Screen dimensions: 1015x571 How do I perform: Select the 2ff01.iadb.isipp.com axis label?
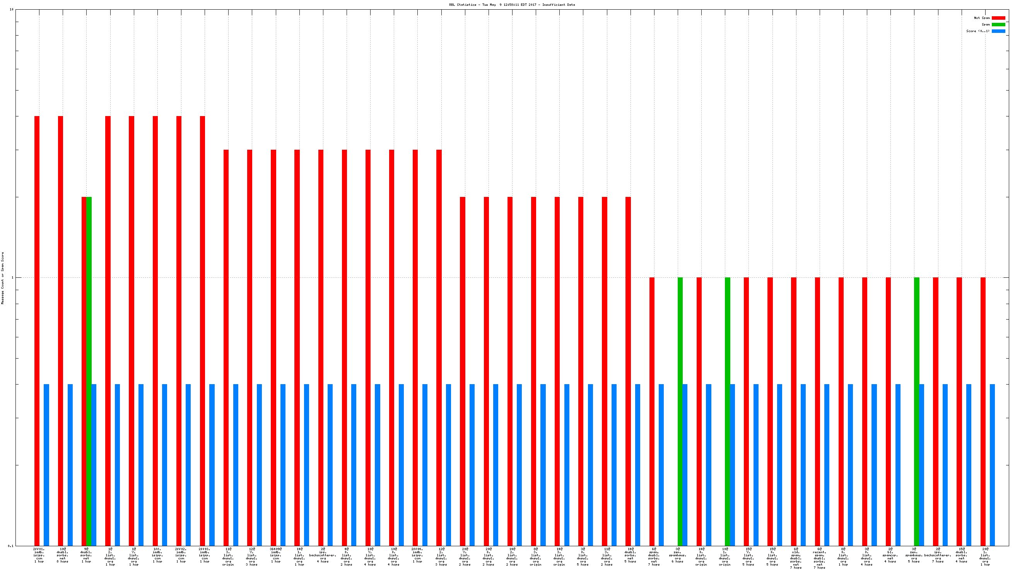39,555
